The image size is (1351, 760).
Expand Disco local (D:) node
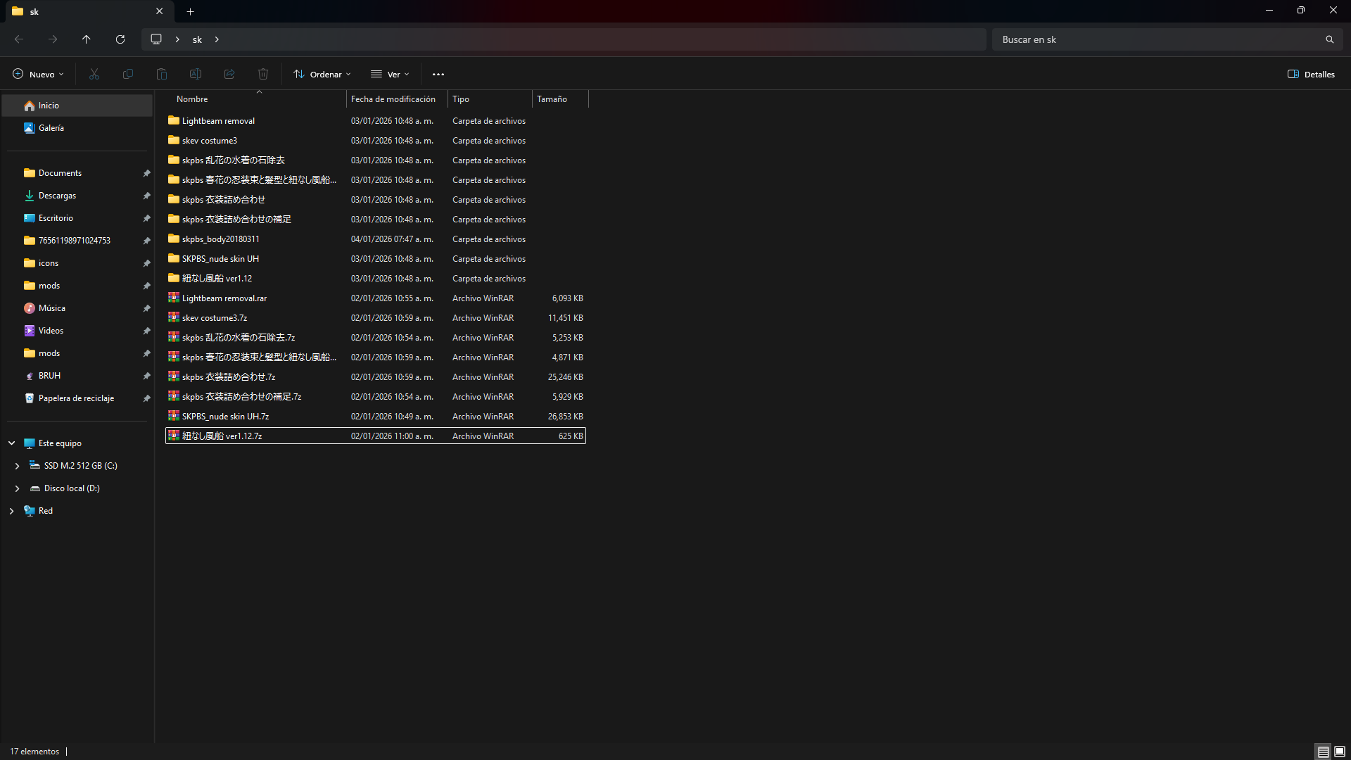(x=18, y=488)
